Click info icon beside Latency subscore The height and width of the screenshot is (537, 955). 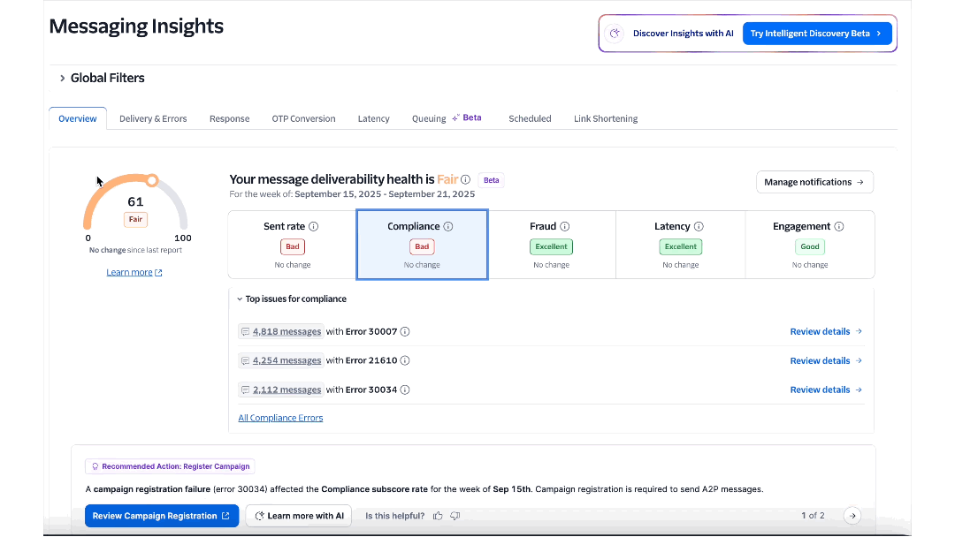pos(699,227)
